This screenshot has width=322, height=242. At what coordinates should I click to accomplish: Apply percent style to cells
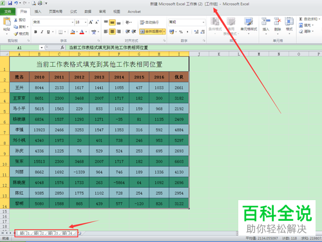point(181,32)
